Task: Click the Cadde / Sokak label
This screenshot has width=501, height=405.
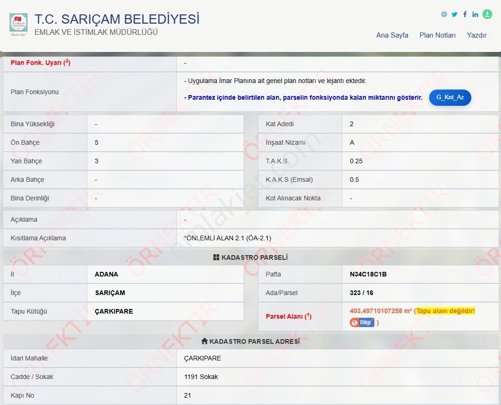Action: click(x=32, y=377)
